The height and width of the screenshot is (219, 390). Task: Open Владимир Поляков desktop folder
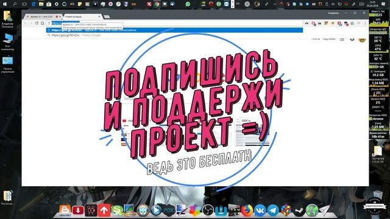pos(7,19)
